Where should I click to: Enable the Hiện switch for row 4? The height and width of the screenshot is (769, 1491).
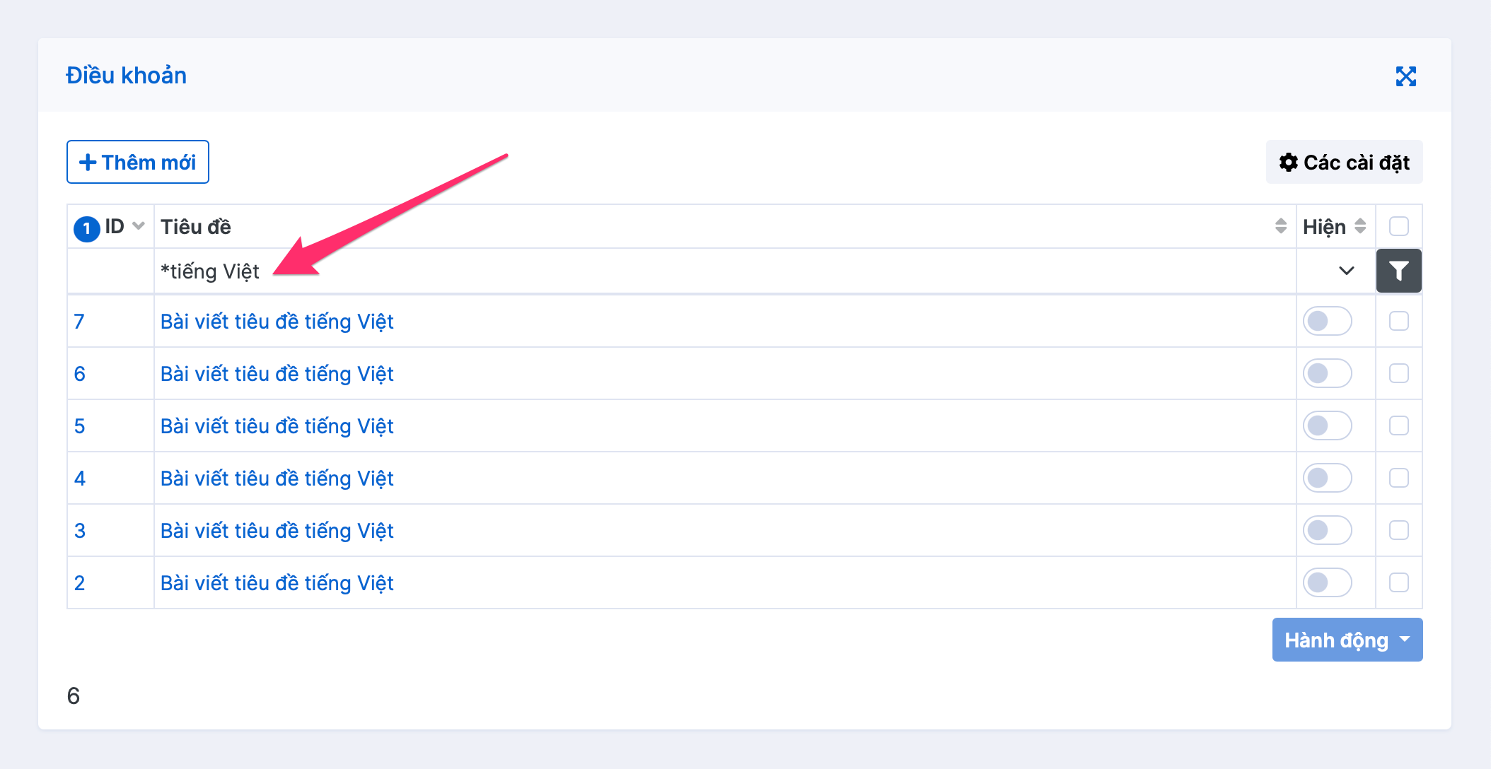(x=1327, y=479)
